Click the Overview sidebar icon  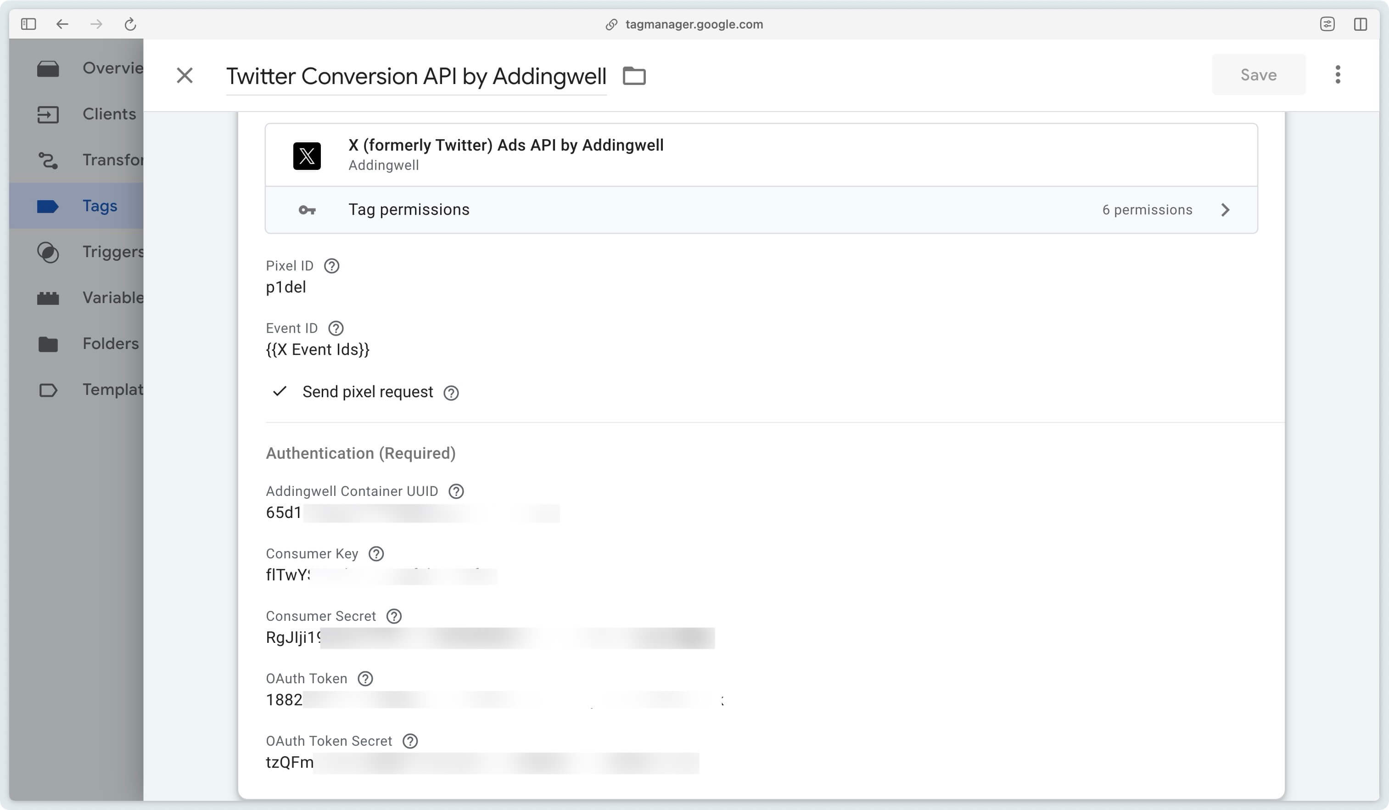point(48,69)
